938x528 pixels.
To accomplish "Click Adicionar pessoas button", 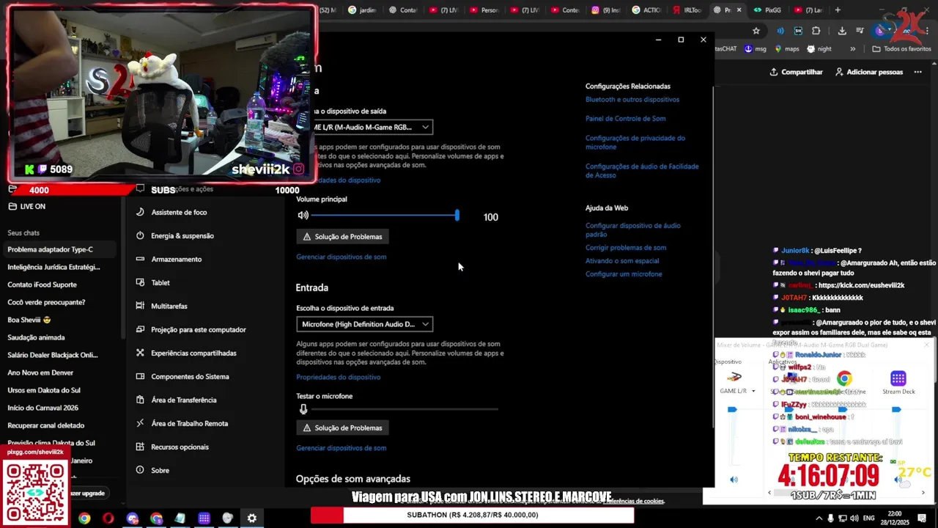I will 868,72.
